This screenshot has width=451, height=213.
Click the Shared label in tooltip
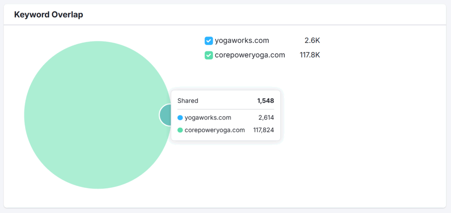[188, 101]
